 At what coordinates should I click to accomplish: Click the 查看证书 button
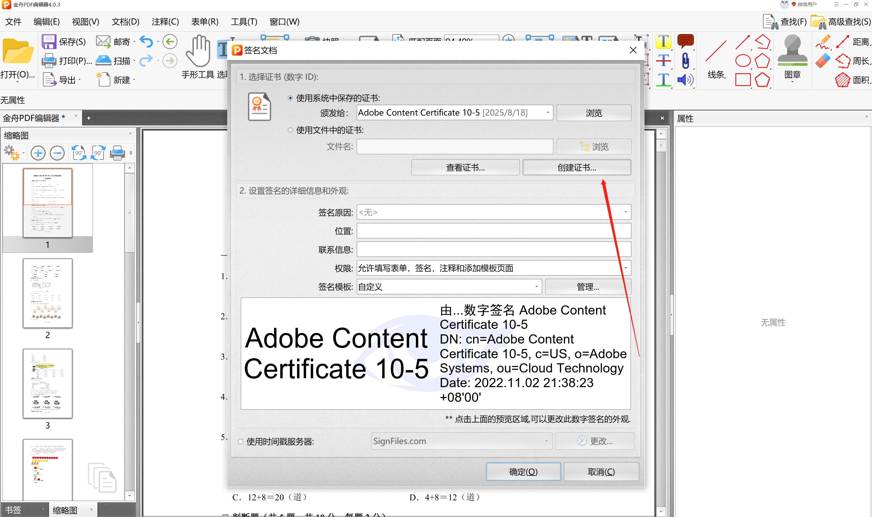click(x=465, y=167)
